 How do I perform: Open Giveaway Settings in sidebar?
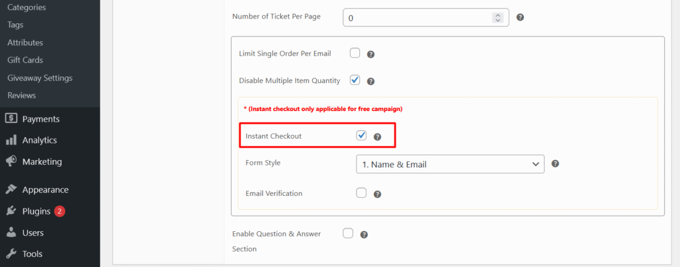point(40,78)
